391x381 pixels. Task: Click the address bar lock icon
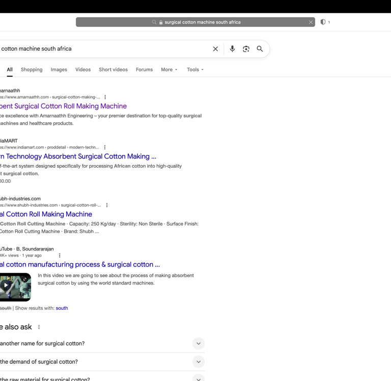point(161,22)
